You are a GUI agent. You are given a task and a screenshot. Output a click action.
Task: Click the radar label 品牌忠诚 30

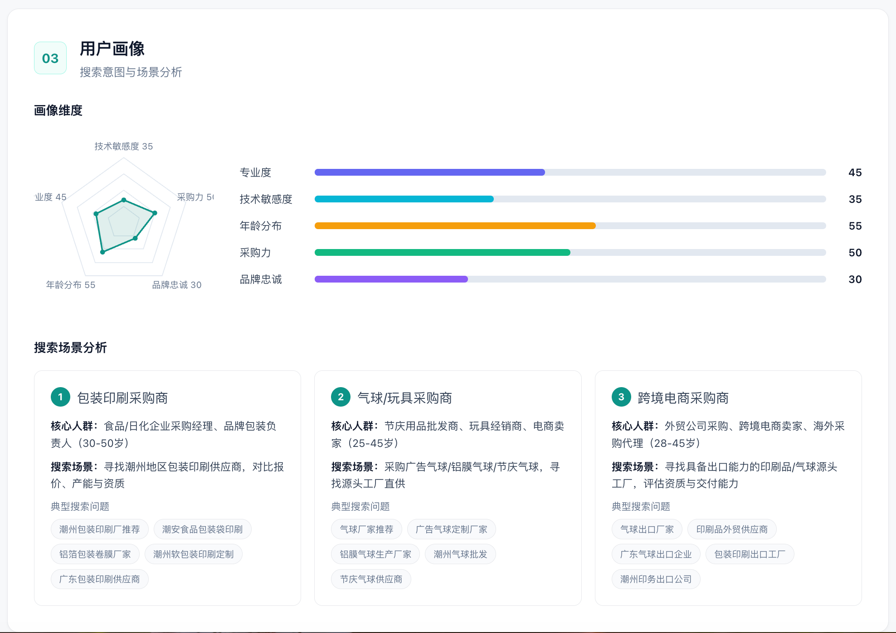click(x=176, y=284)
